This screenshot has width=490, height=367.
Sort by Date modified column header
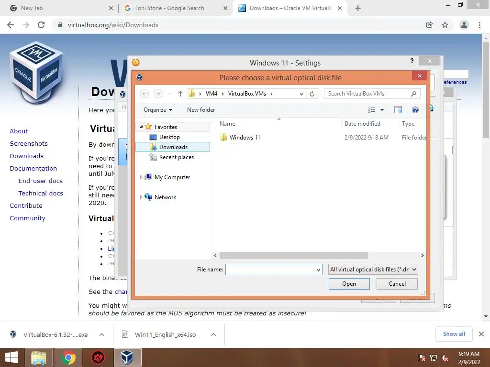[x=362, y=124]
